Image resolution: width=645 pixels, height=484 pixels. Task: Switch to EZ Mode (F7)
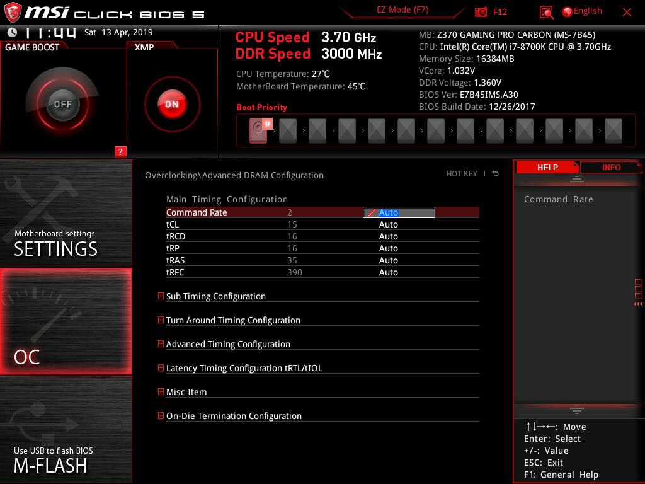(x=402, y=10)
